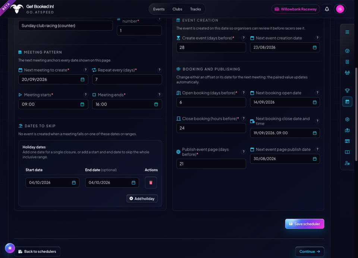
Task: Show help for Close booking (hours before)
Action: tap(244, 118)
